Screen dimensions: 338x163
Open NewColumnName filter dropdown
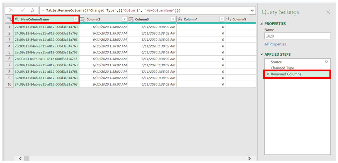tap(76, 19)
